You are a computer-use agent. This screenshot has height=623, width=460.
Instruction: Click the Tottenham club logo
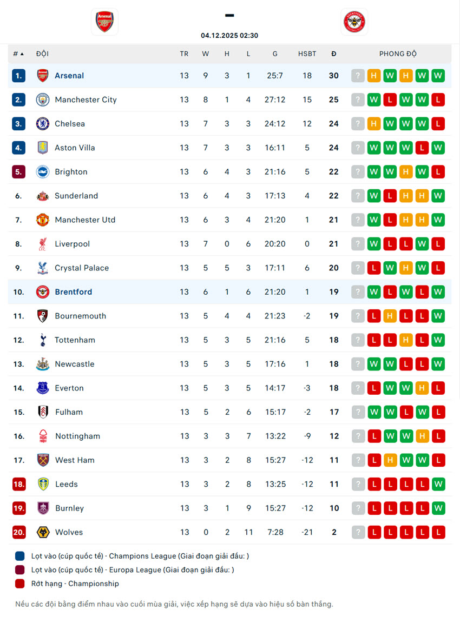(43, 340)
